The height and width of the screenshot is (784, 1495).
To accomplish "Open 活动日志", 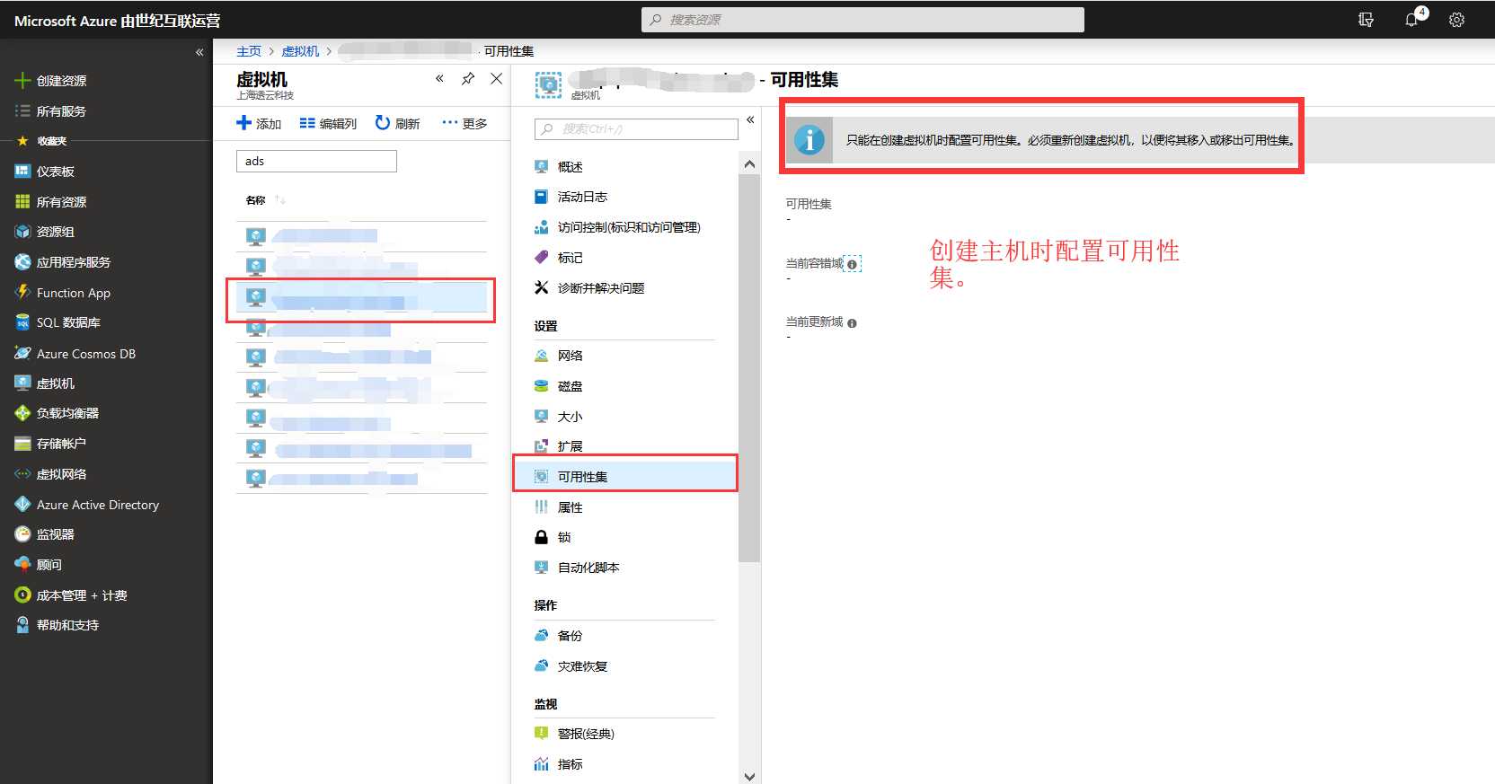I will click(x=582, y=197).
